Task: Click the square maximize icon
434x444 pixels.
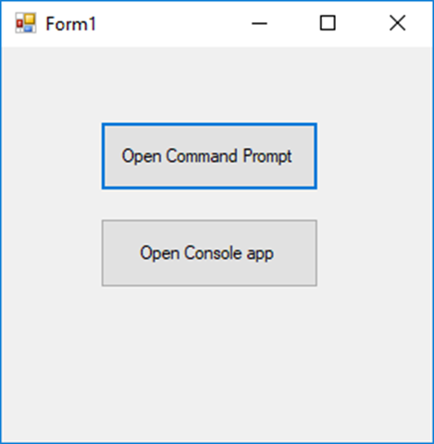Action: (x=328, y=23)
